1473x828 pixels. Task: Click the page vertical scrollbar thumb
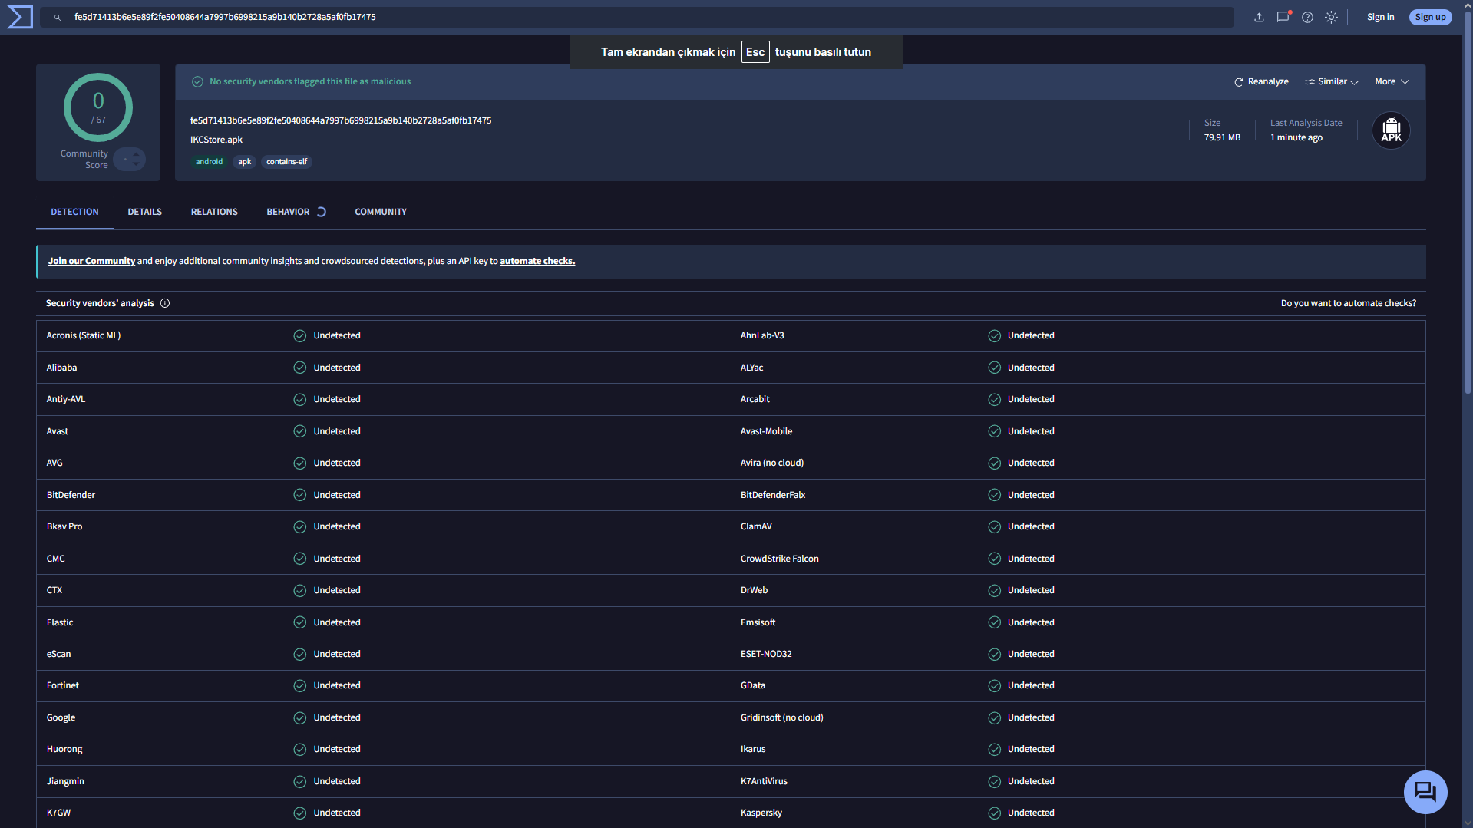tap(1468, 202)
